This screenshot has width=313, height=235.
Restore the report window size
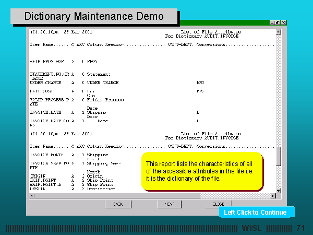pyautogui.click(x=278, y=22)
